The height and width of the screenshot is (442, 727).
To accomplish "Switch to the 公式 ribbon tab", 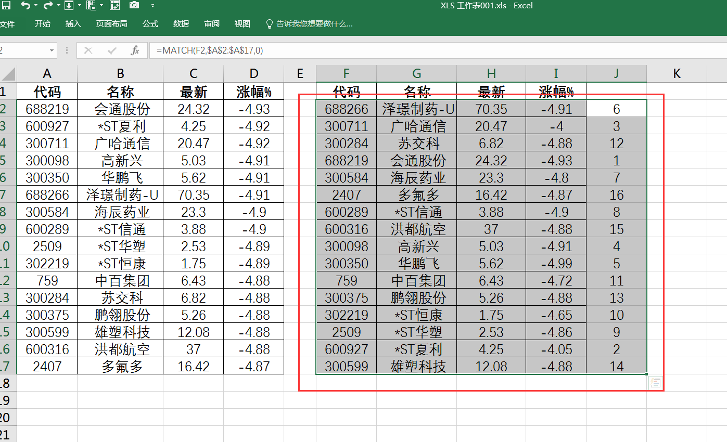I will [x=150, y=24].
